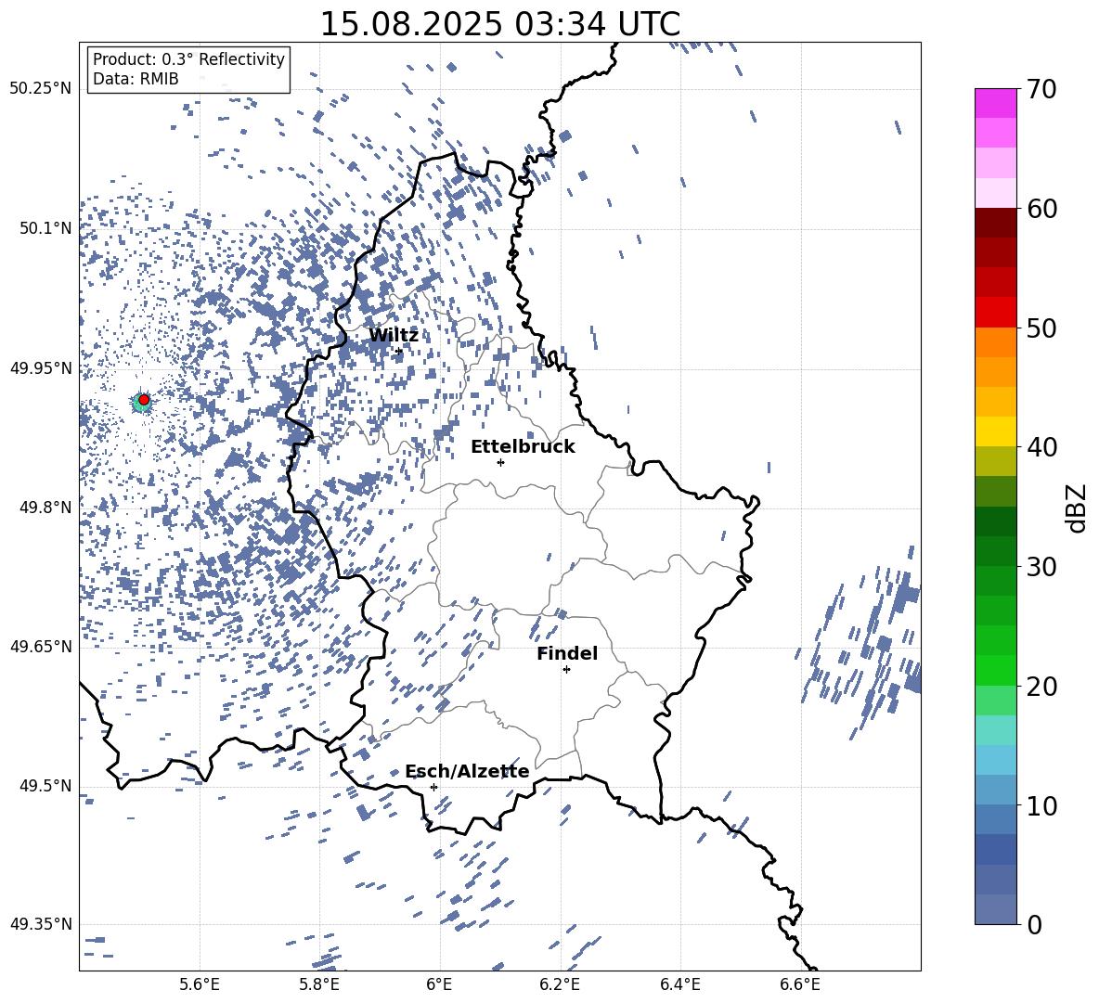Click the Esch/Alzette station cross marker
Screen dimensions: 1099x1003
click(433, 787)
